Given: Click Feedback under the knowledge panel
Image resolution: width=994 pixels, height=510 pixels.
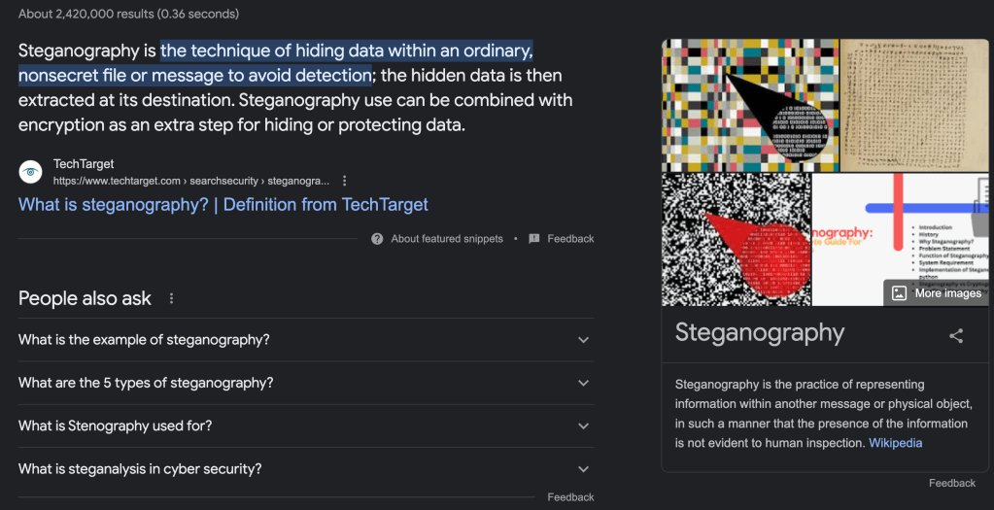Looking at the screenshot, I should [952, 484].
